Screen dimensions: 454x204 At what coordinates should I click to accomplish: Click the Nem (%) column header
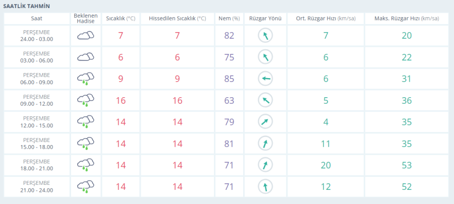pyautogui.click(x=229, y=19)
